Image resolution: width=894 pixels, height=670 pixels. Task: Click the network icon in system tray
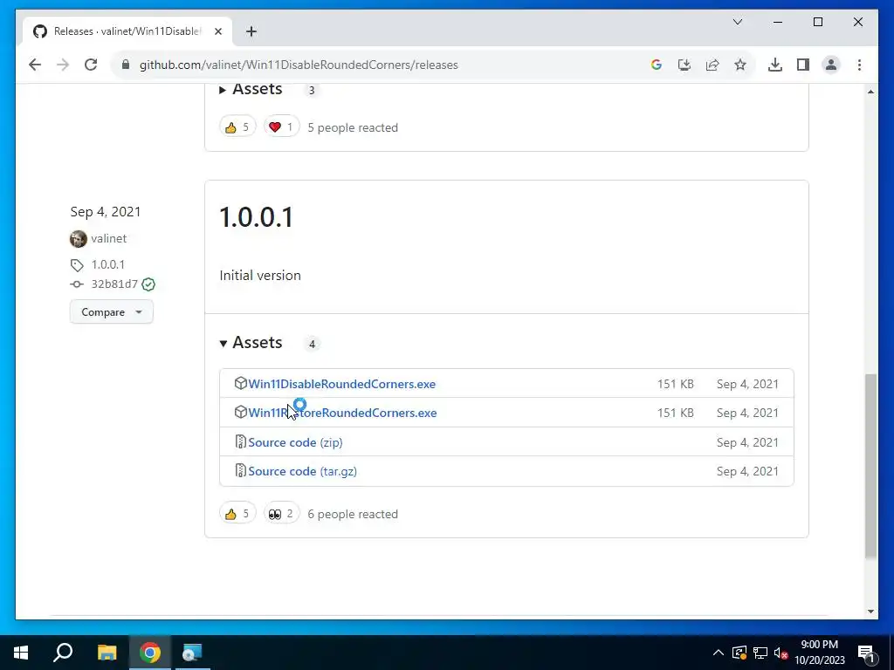tap(760, 653)
